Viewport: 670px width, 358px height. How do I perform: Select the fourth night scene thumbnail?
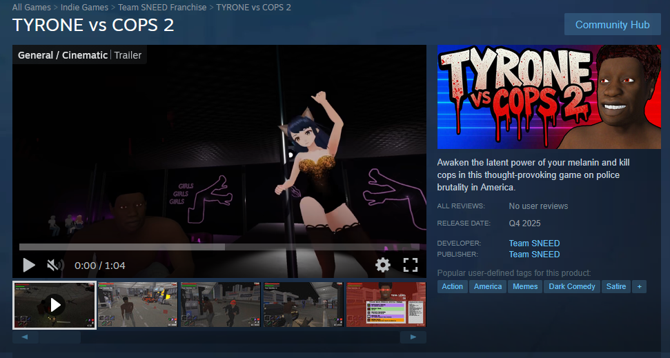pyautogui.click(x=304, y=305)
